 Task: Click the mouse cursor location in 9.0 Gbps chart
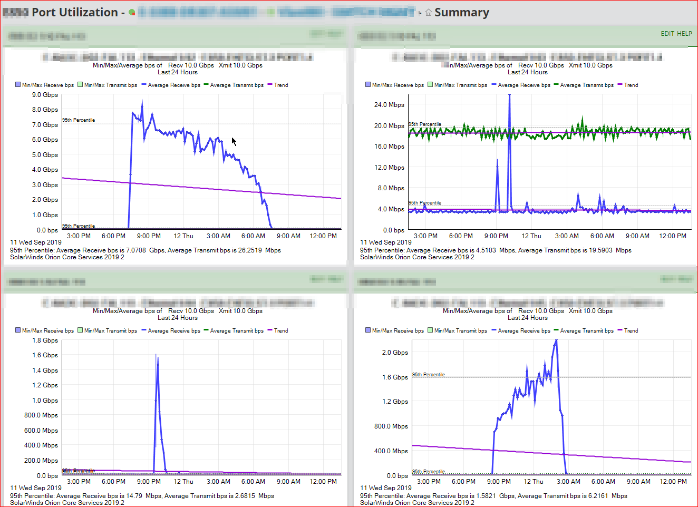point(234,142)
